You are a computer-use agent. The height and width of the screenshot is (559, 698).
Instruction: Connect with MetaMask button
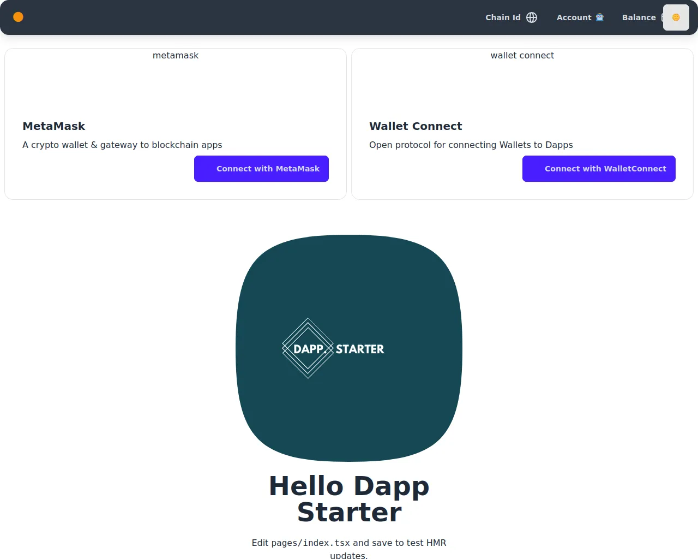coord(261,169)
